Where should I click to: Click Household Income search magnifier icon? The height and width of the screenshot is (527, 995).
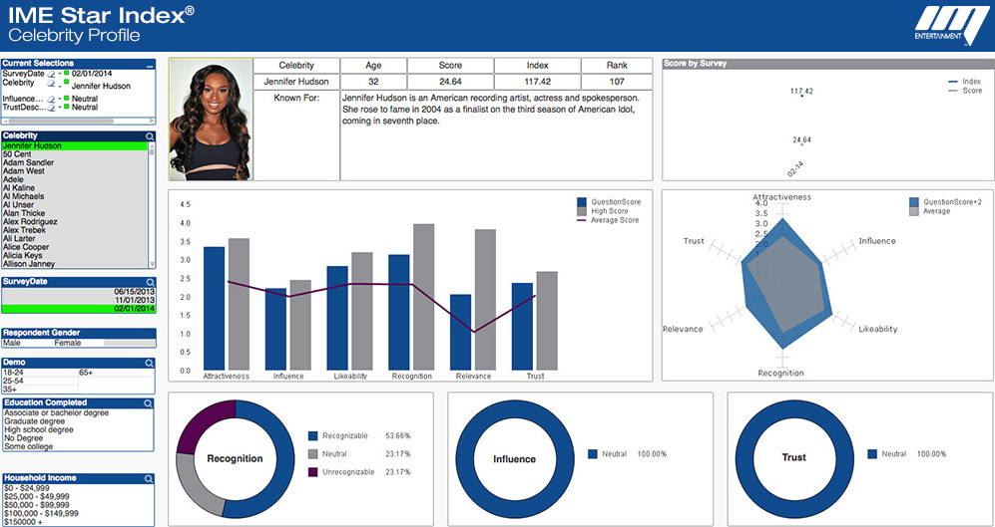149,478
